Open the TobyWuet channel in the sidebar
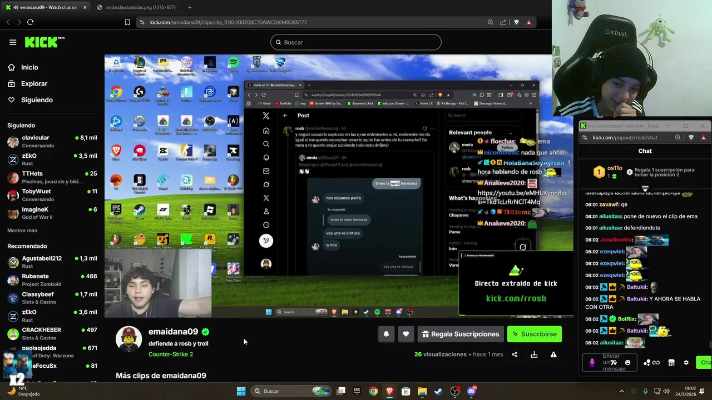 pyautogui.click(x=52, y=195)
